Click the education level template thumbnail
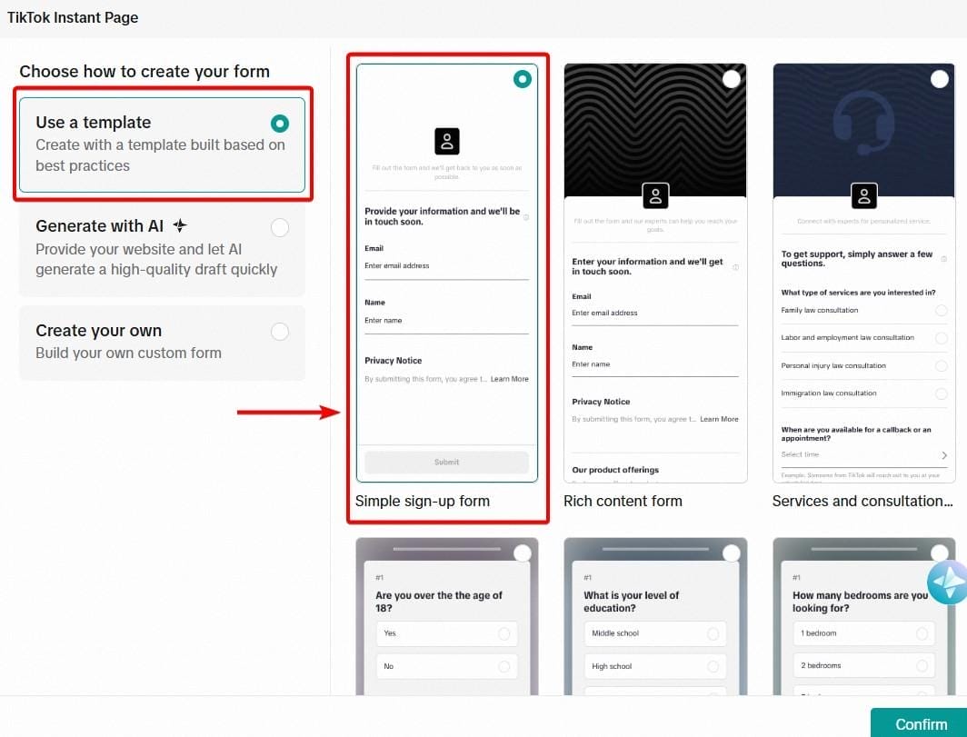Viewport: 967px width, 737px height. (x=655, y=618)
